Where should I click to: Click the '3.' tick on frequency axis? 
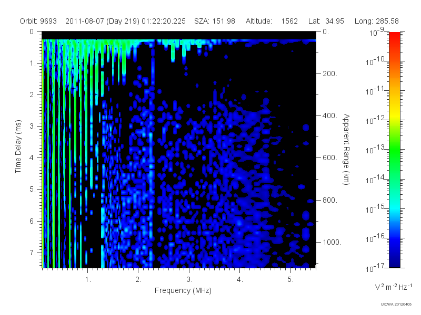pos(189,280)
